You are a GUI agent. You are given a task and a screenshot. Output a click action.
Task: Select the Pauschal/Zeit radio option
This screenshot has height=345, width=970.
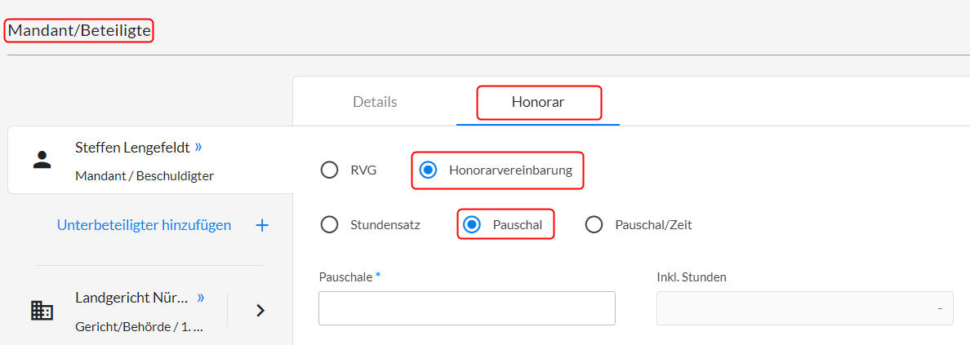coord(594,225)
